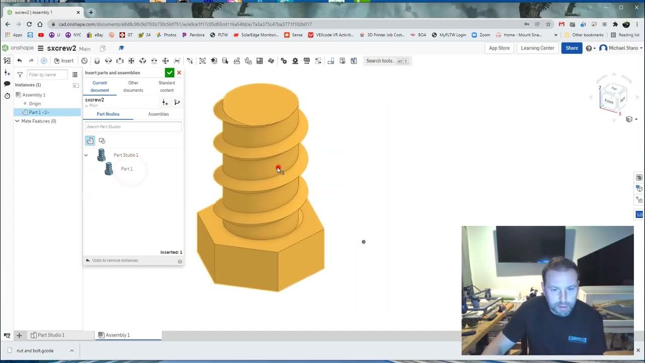The height and width of the screenshot is (363, 645).
Task: Cancel the insert dialog with red X
Action: tap(179, 73)
